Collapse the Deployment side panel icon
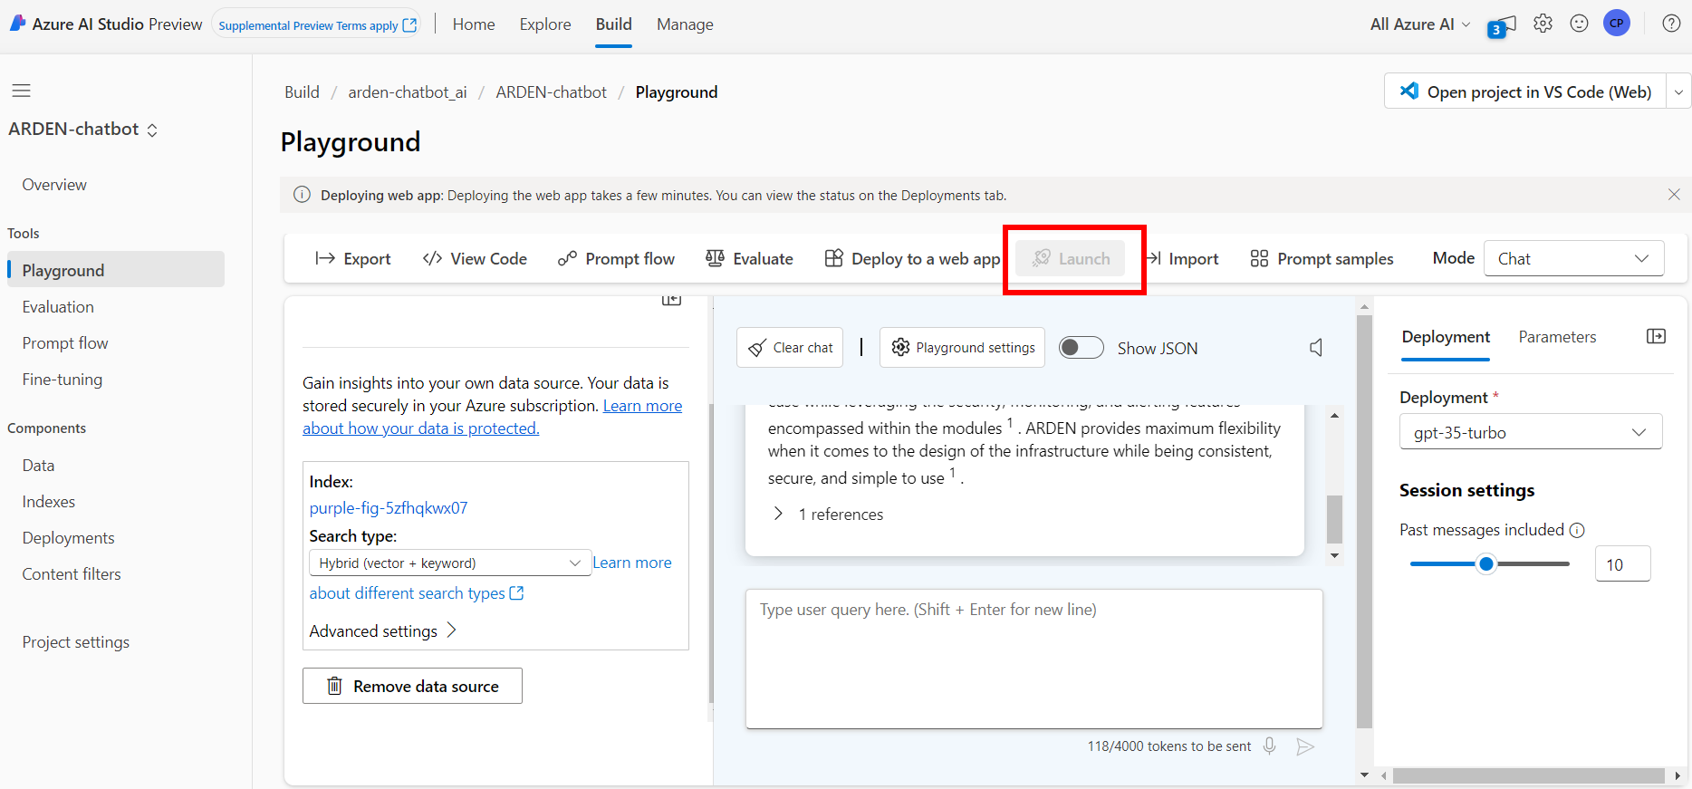This screenshot has height=789, width=1692. (1656, 336)
